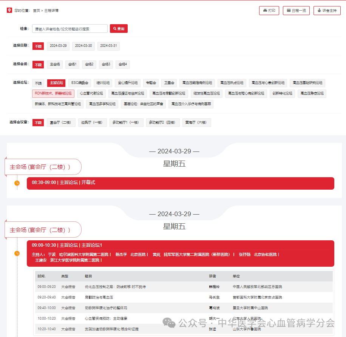Select the 高血压基础研究论坛 filter
Viewport: 346px width, 337px height.
(307, 83)
